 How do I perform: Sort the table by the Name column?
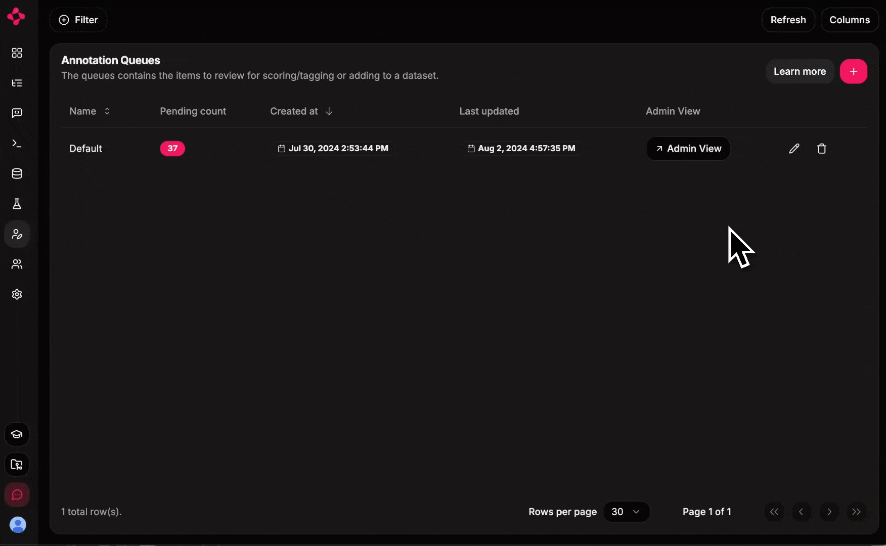coord(89,111)
